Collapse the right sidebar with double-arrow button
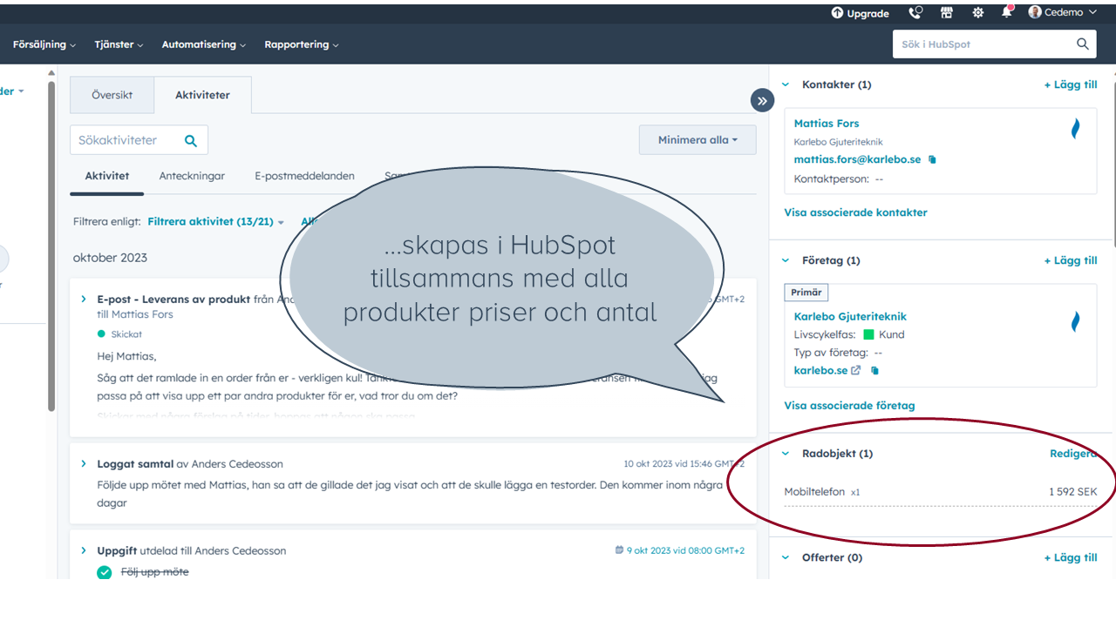The width and height of the screenshot is (1116, 627). point(762,101)
